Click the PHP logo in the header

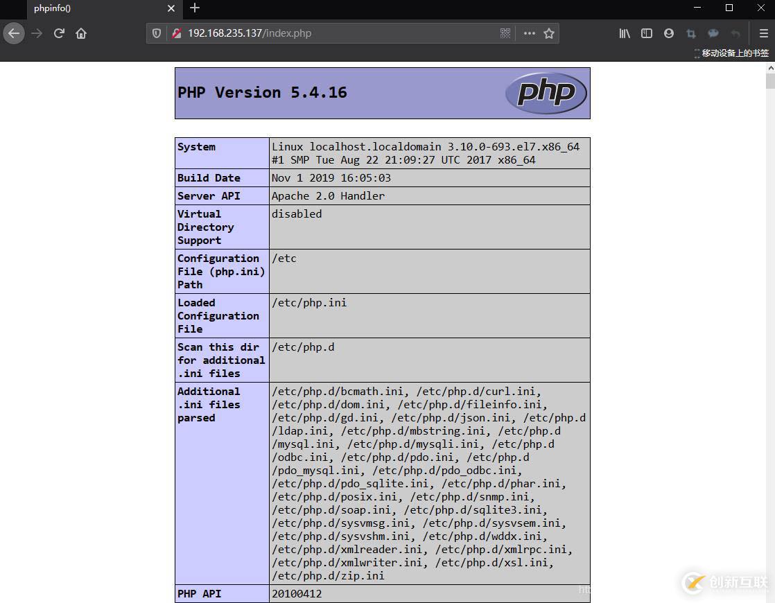tap(546, 93)
